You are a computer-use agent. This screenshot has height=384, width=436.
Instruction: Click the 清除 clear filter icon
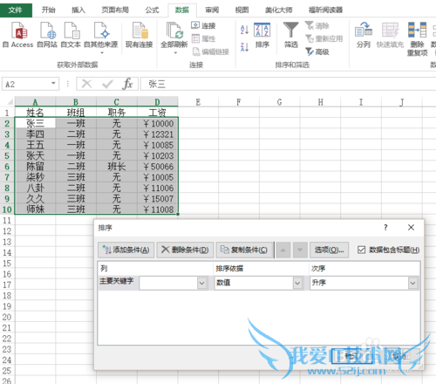pos(310,25)
